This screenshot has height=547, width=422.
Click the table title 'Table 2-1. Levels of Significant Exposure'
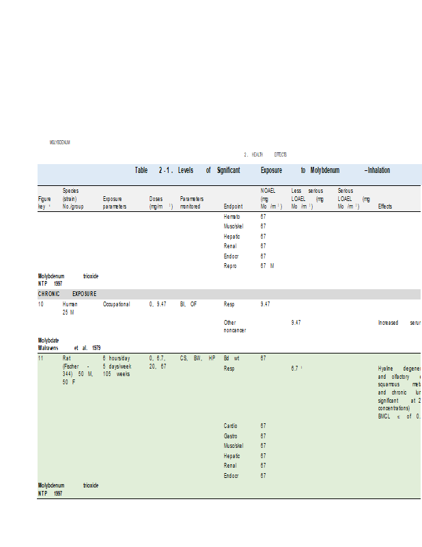click(x=262, y=170)
